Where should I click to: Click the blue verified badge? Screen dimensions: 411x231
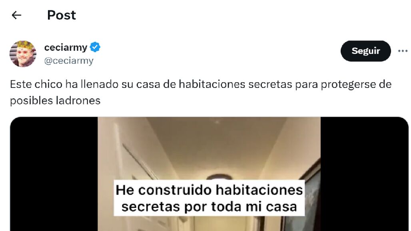(95, 48)
